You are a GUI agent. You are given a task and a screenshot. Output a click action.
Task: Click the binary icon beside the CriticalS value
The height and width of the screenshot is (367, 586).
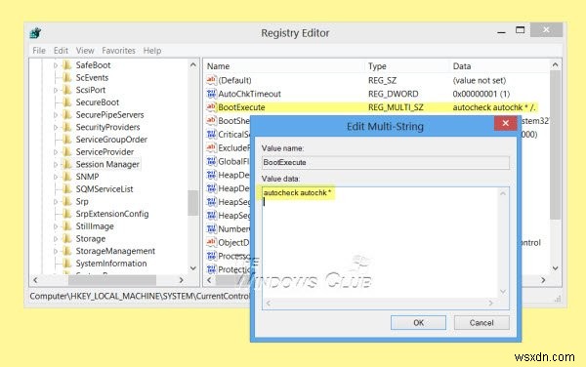pyautogui.click(x=212, y=134)
